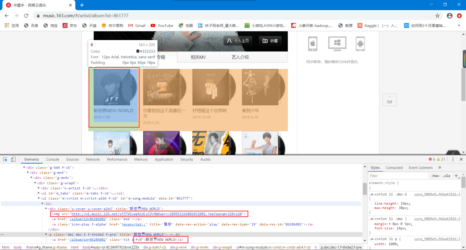Collapse the ul id m-song-module node
Viewport: 466px width, 250px height.
pos(39,199)
